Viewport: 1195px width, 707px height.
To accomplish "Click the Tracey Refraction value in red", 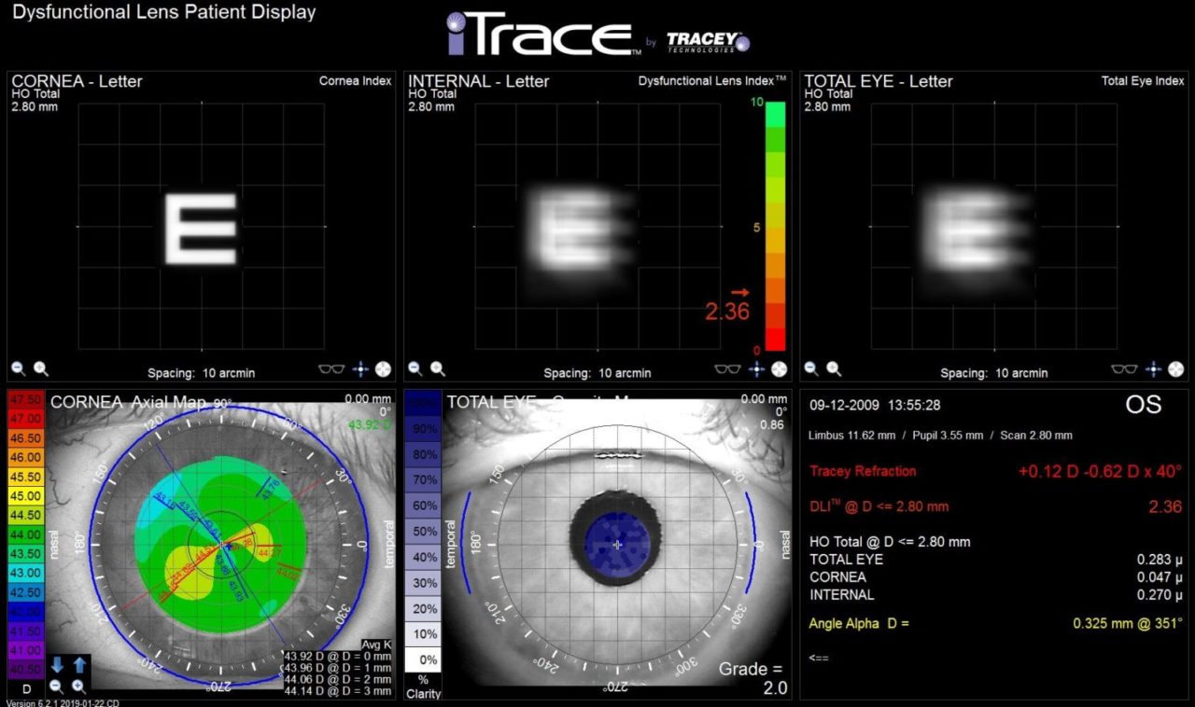I will point(1096,471).
